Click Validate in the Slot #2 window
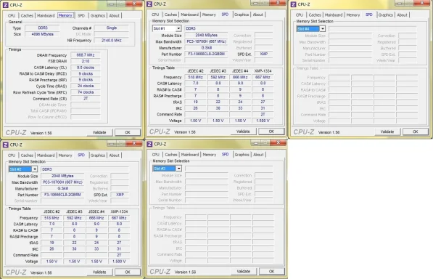This screenshot has width=433, height=279. pos(99,272)
